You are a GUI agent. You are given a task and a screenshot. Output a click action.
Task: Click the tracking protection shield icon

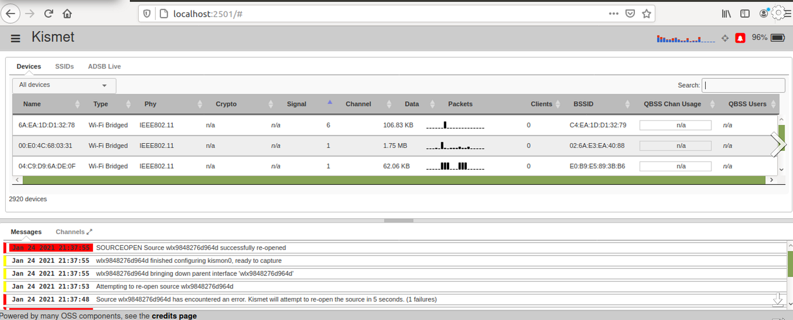point(147,14)
